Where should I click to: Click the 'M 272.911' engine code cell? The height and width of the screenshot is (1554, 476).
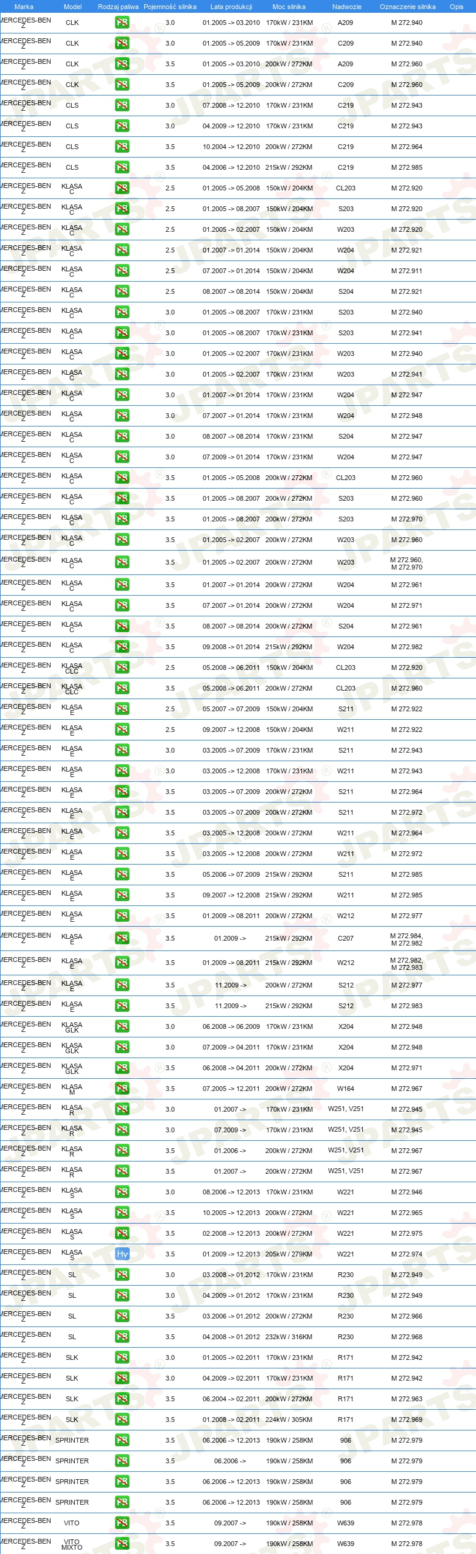(407, 271)
